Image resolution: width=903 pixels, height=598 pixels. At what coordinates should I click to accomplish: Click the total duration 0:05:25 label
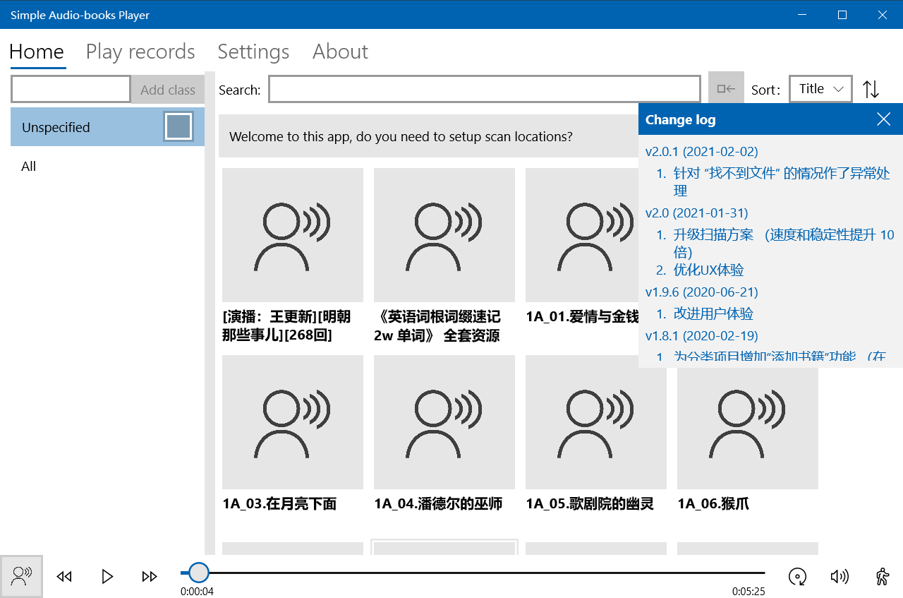[749, 592]
